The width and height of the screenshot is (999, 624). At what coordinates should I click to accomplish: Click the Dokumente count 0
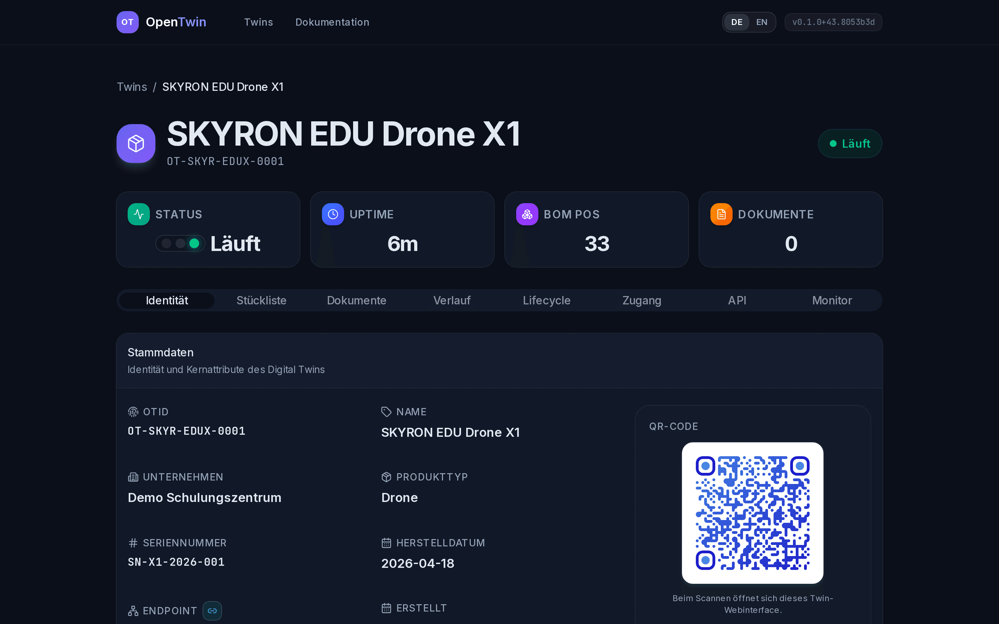(x=791, y=243)
